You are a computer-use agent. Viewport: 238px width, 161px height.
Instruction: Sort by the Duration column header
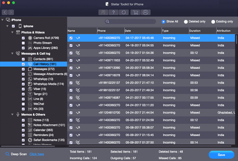point(203,31)
